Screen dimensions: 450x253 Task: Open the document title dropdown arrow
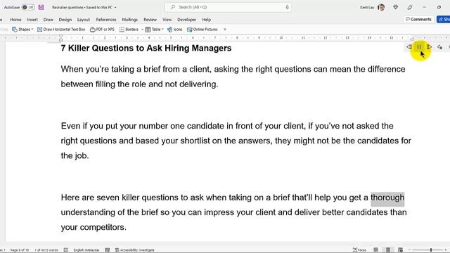click(x=115, y=8)
